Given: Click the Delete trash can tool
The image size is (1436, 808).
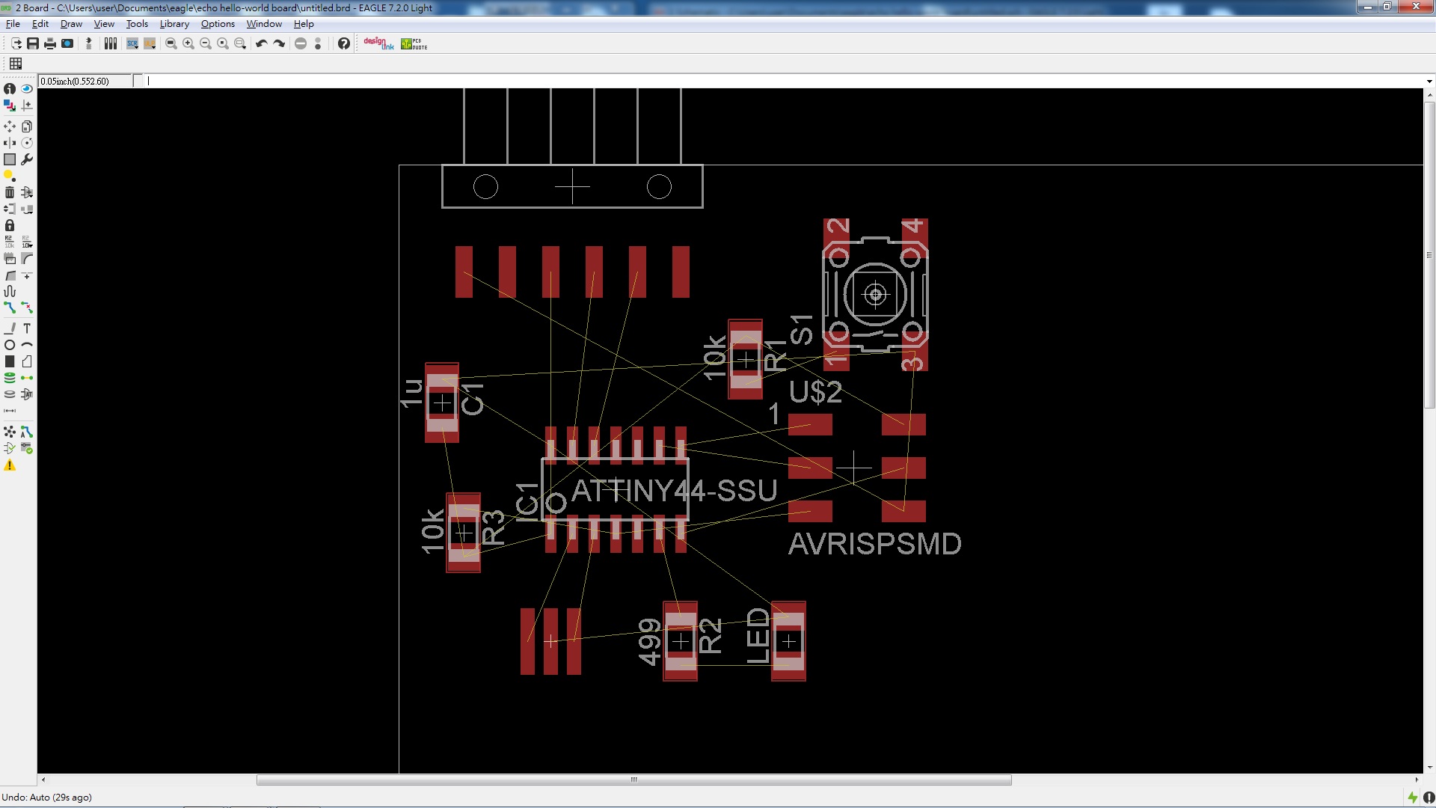Looking at the screenshot, I should pyautogui.click(x=10, y=192).
